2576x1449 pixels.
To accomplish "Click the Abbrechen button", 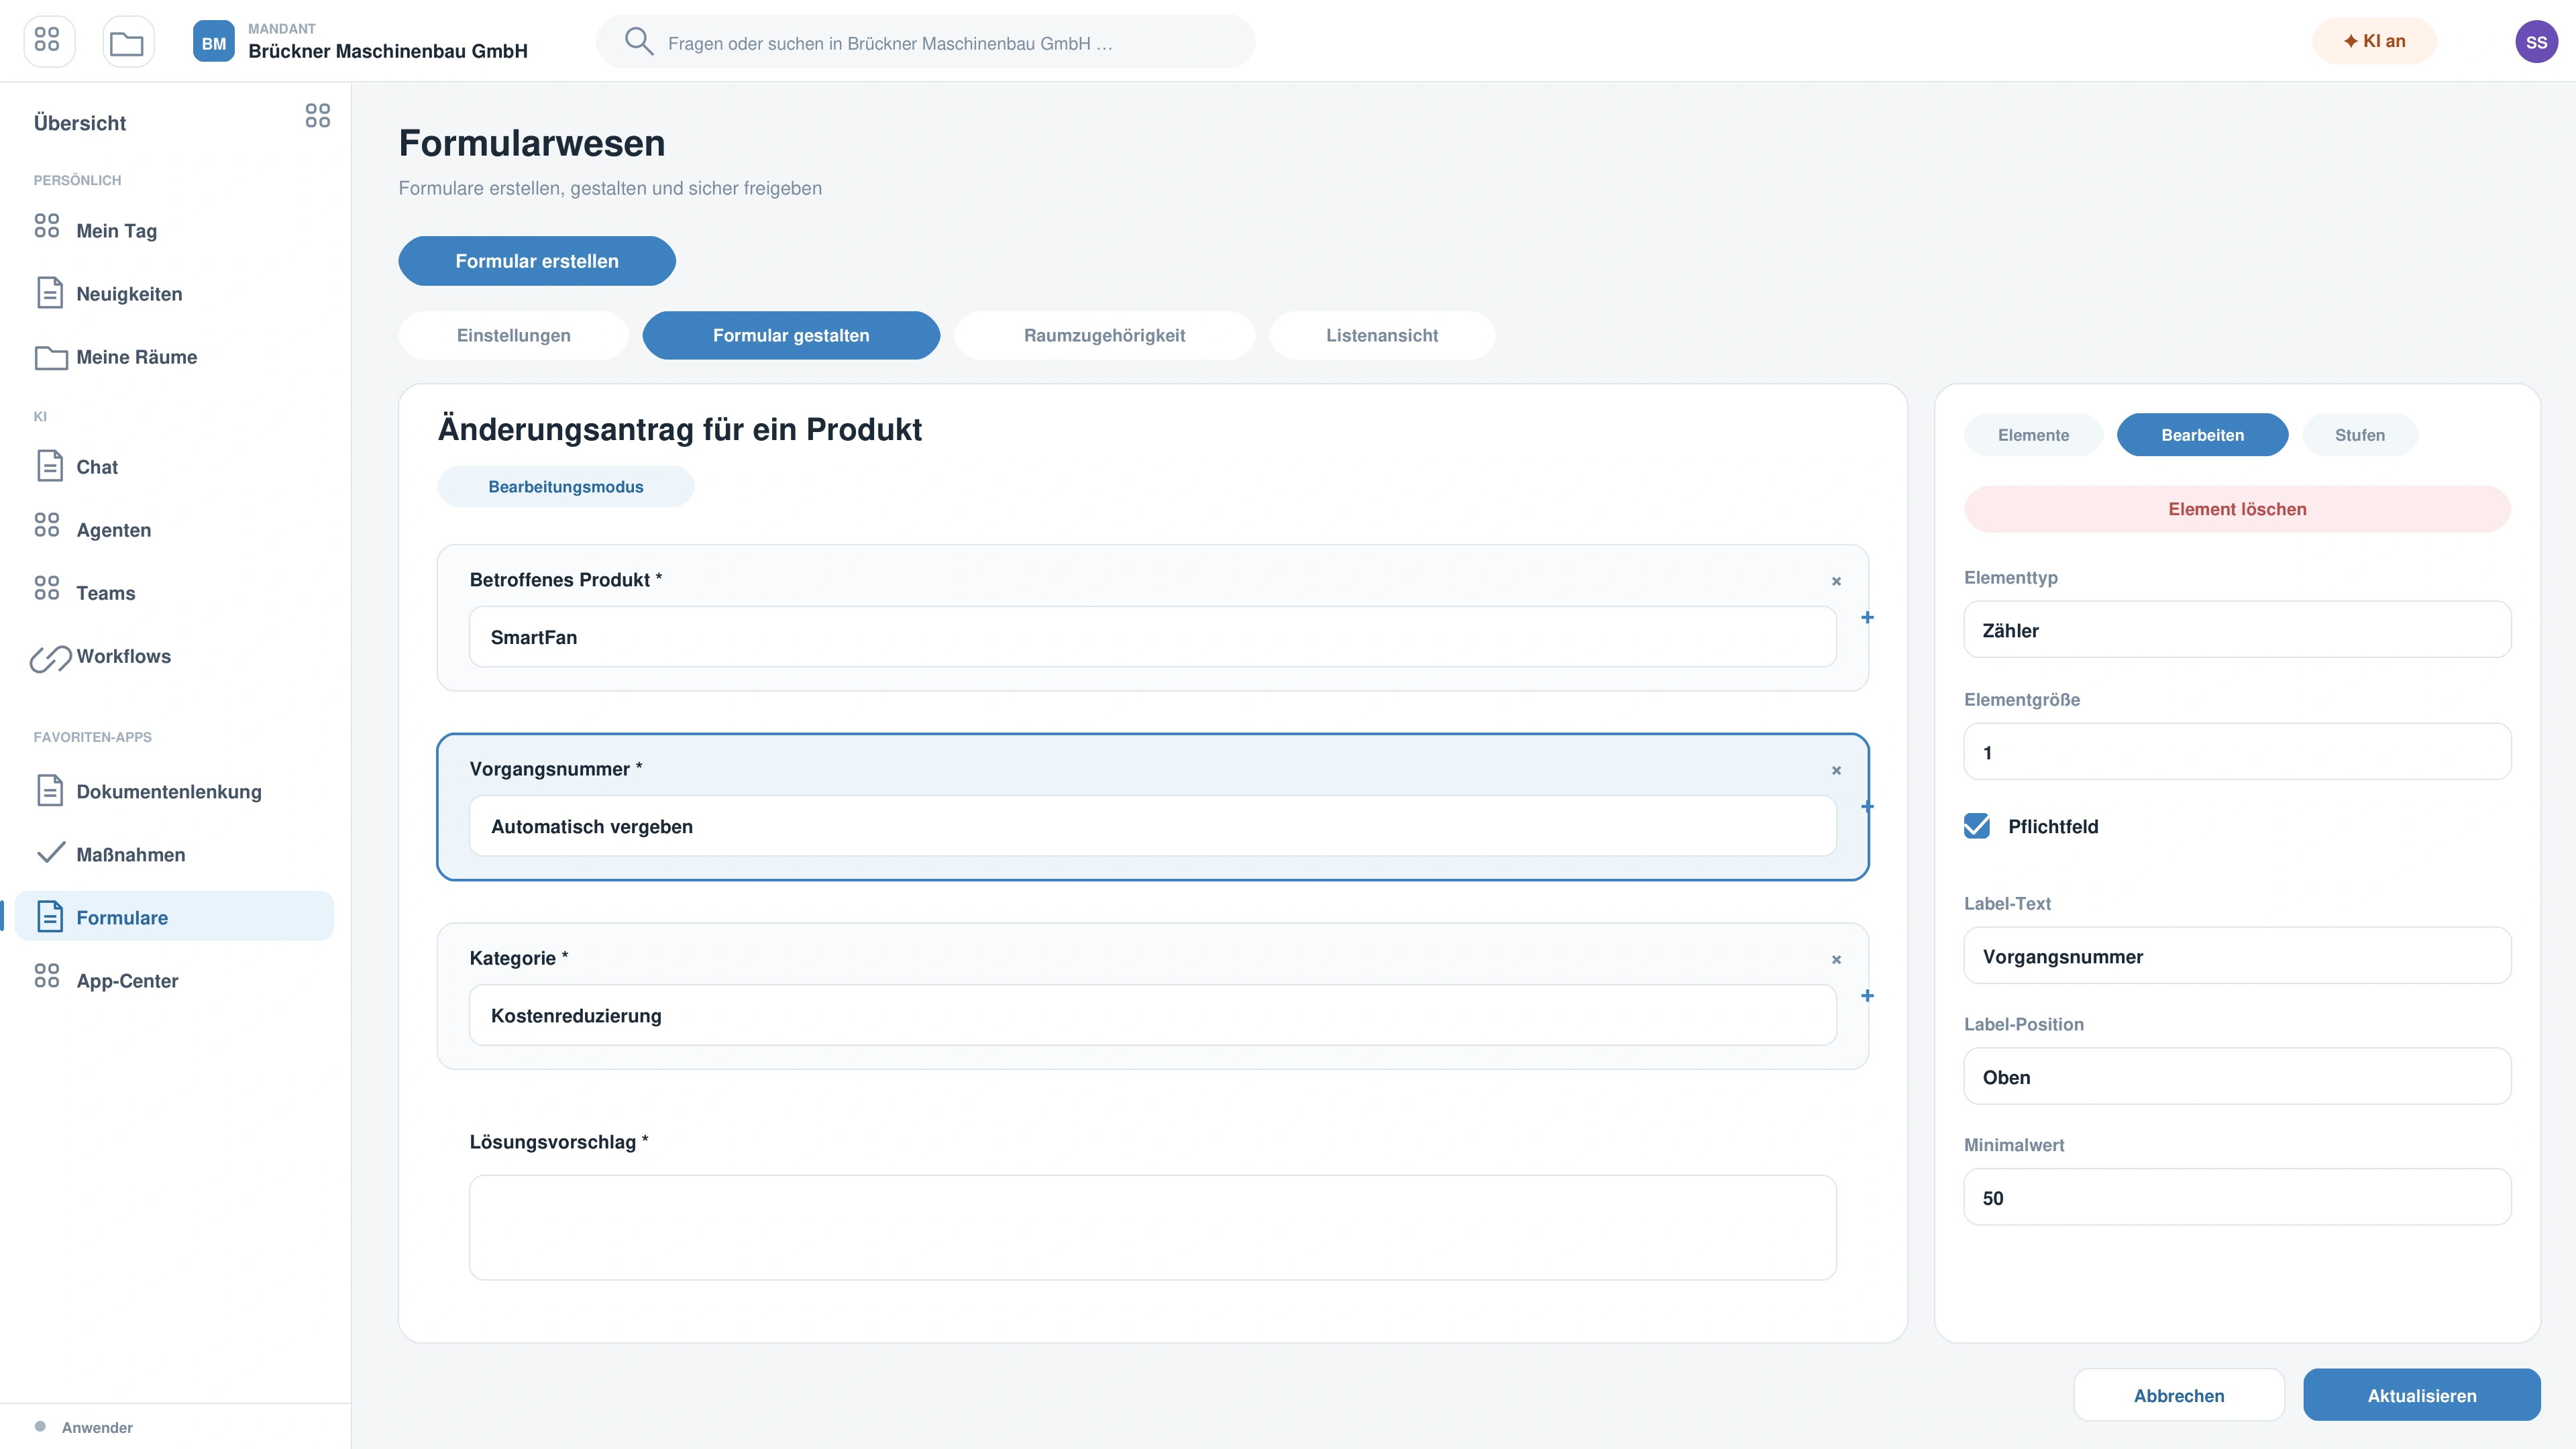I will pyautogui.click(x=2179, y=1395).
